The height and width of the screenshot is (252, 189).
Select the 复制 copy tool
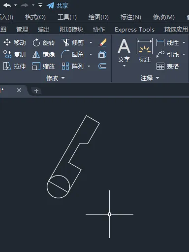click(14, 55)
